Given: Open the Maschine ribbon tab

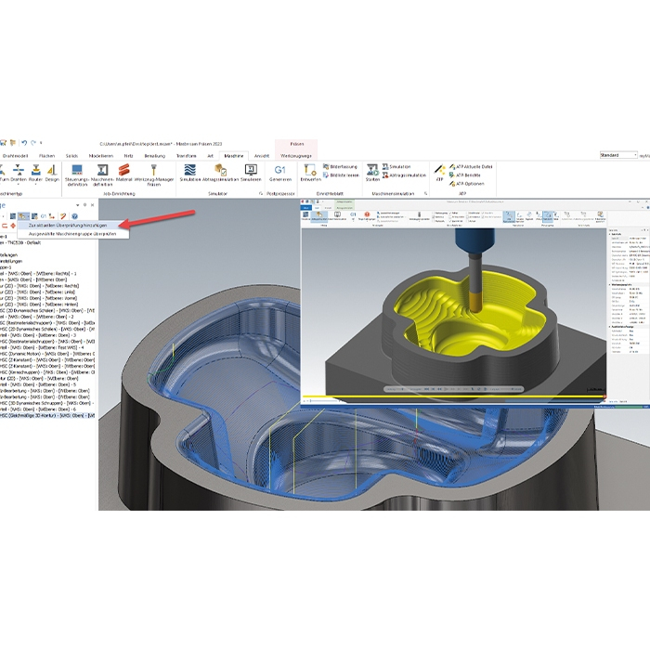Looking at the screenshot, I should [233, 156].
